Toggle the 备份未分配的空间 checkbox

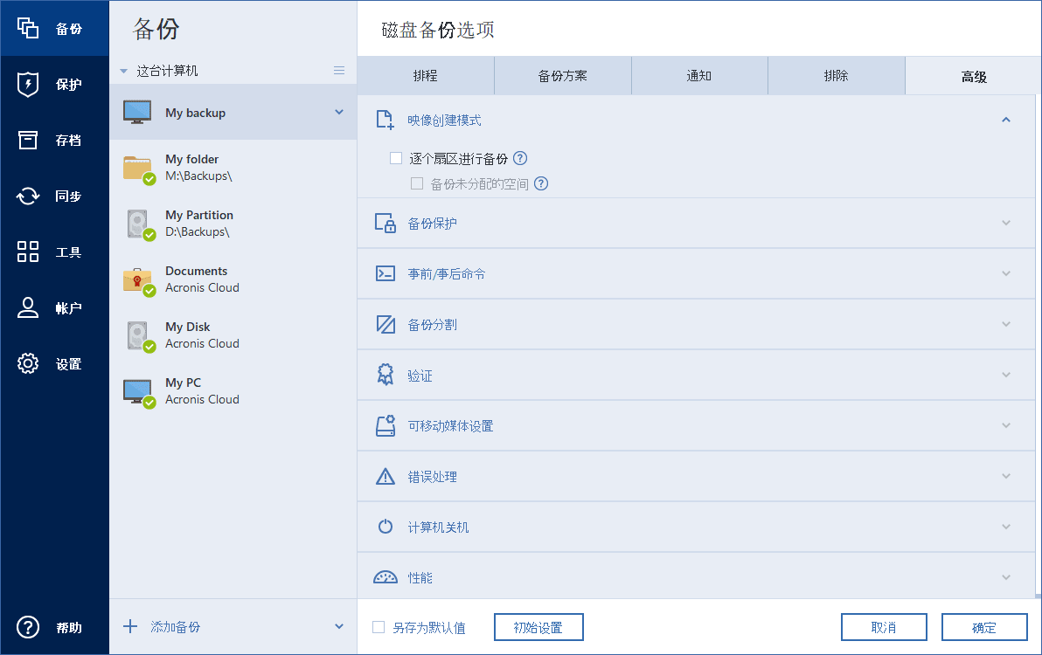pos(417,183)
